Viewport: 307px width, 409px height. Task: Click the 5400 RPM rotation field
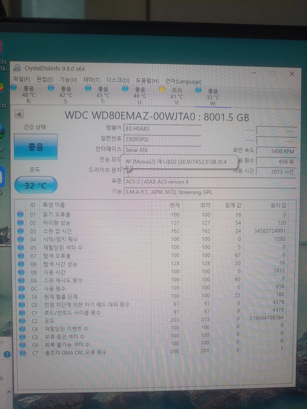click(x=276, y=151)
